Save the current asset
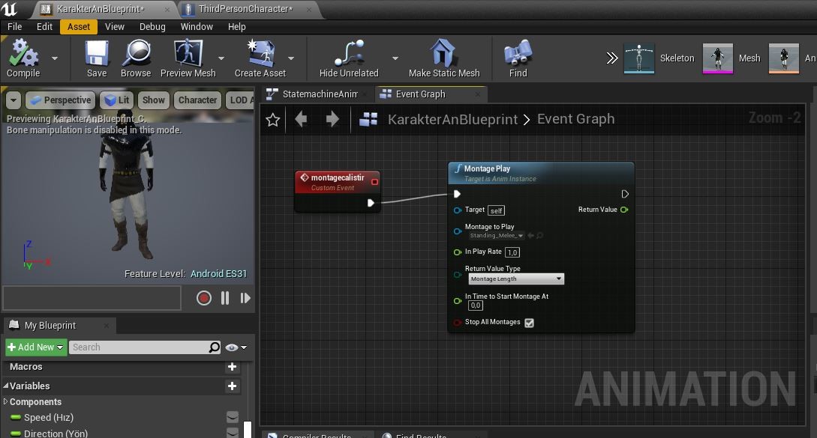 96,58
